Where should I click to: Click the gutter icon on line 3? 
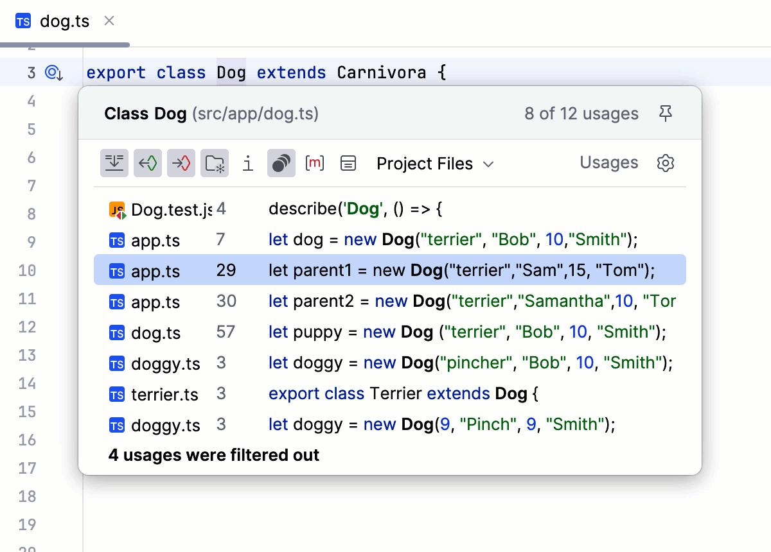54,73
